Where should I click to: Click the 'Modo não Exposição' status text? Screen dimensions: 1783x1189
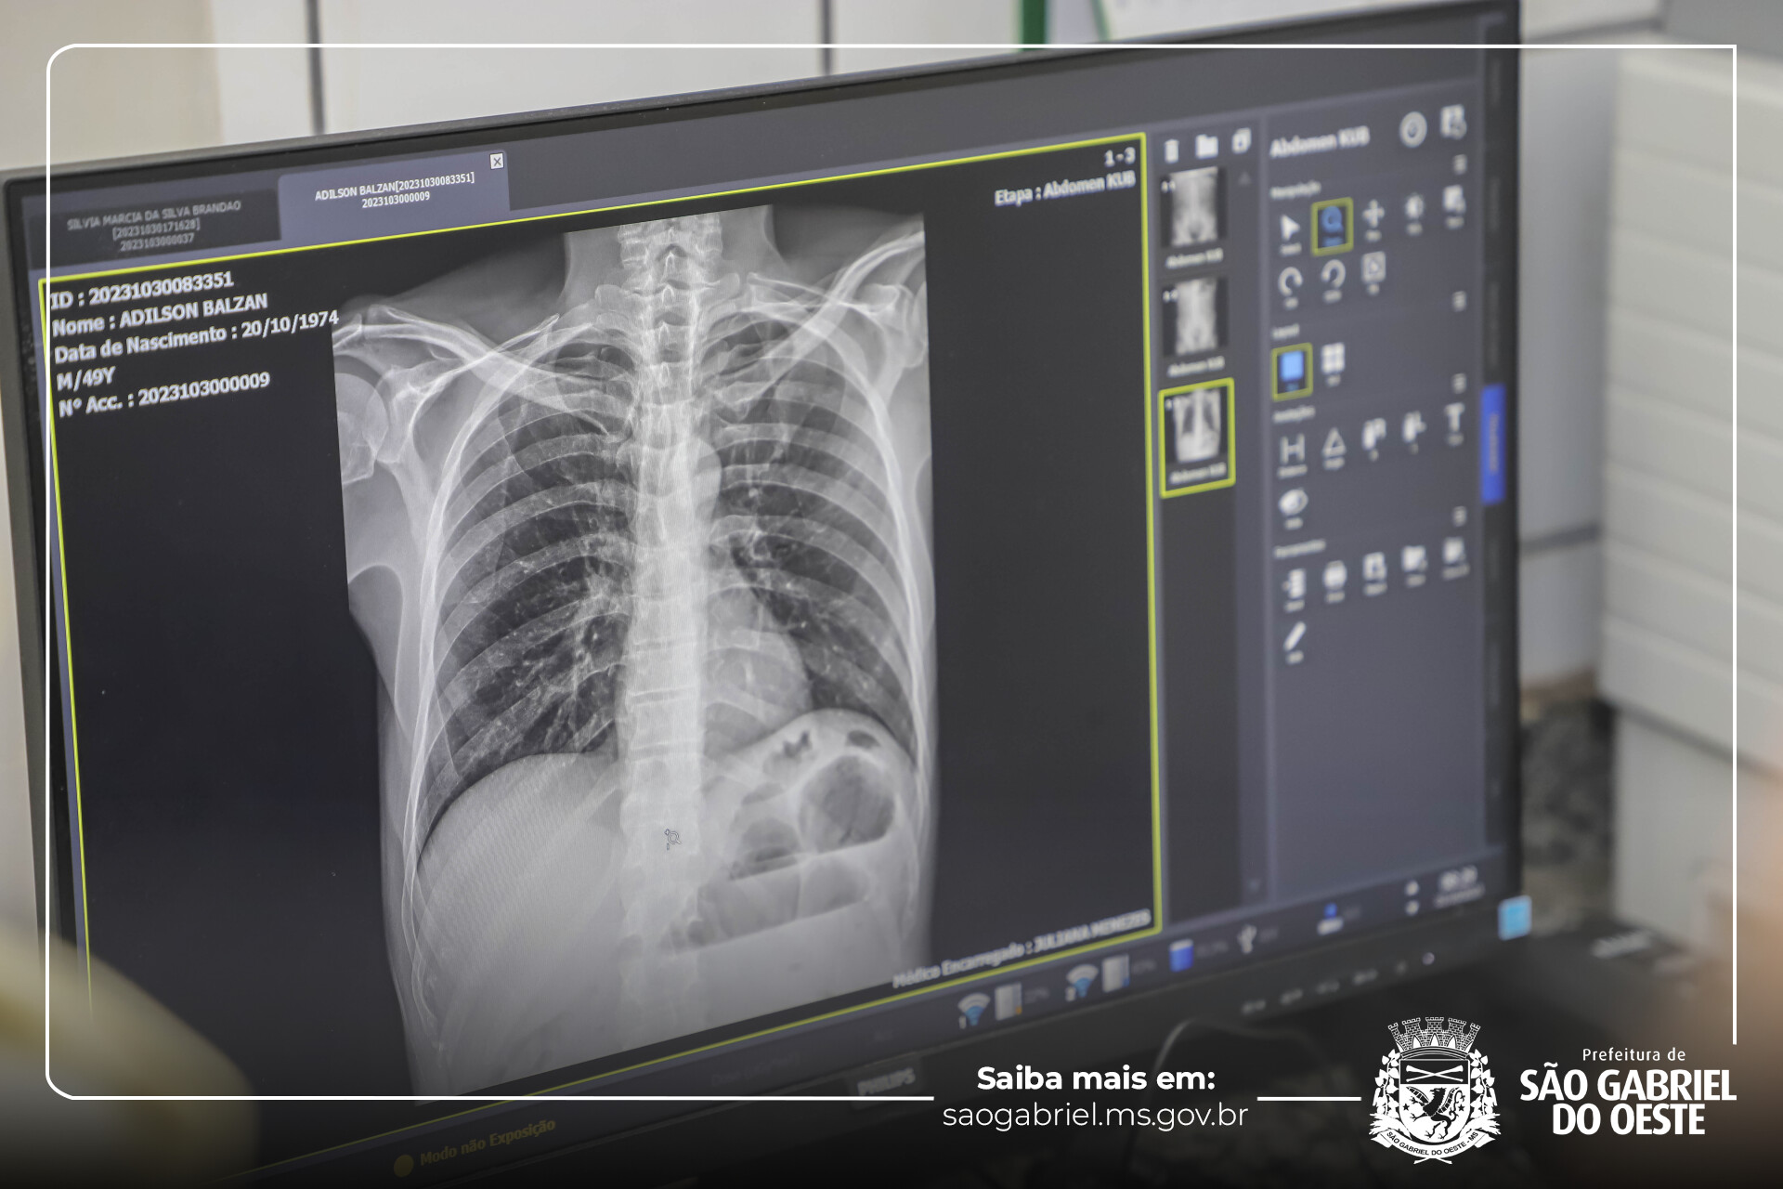(x=488, y=1142)
